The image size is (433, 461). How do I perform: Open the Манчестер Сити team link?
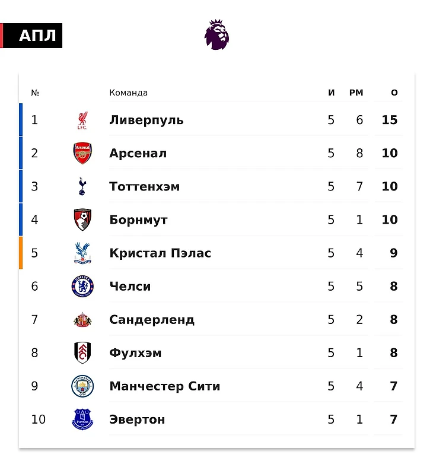pyautogui.click(x=165, y=386)
